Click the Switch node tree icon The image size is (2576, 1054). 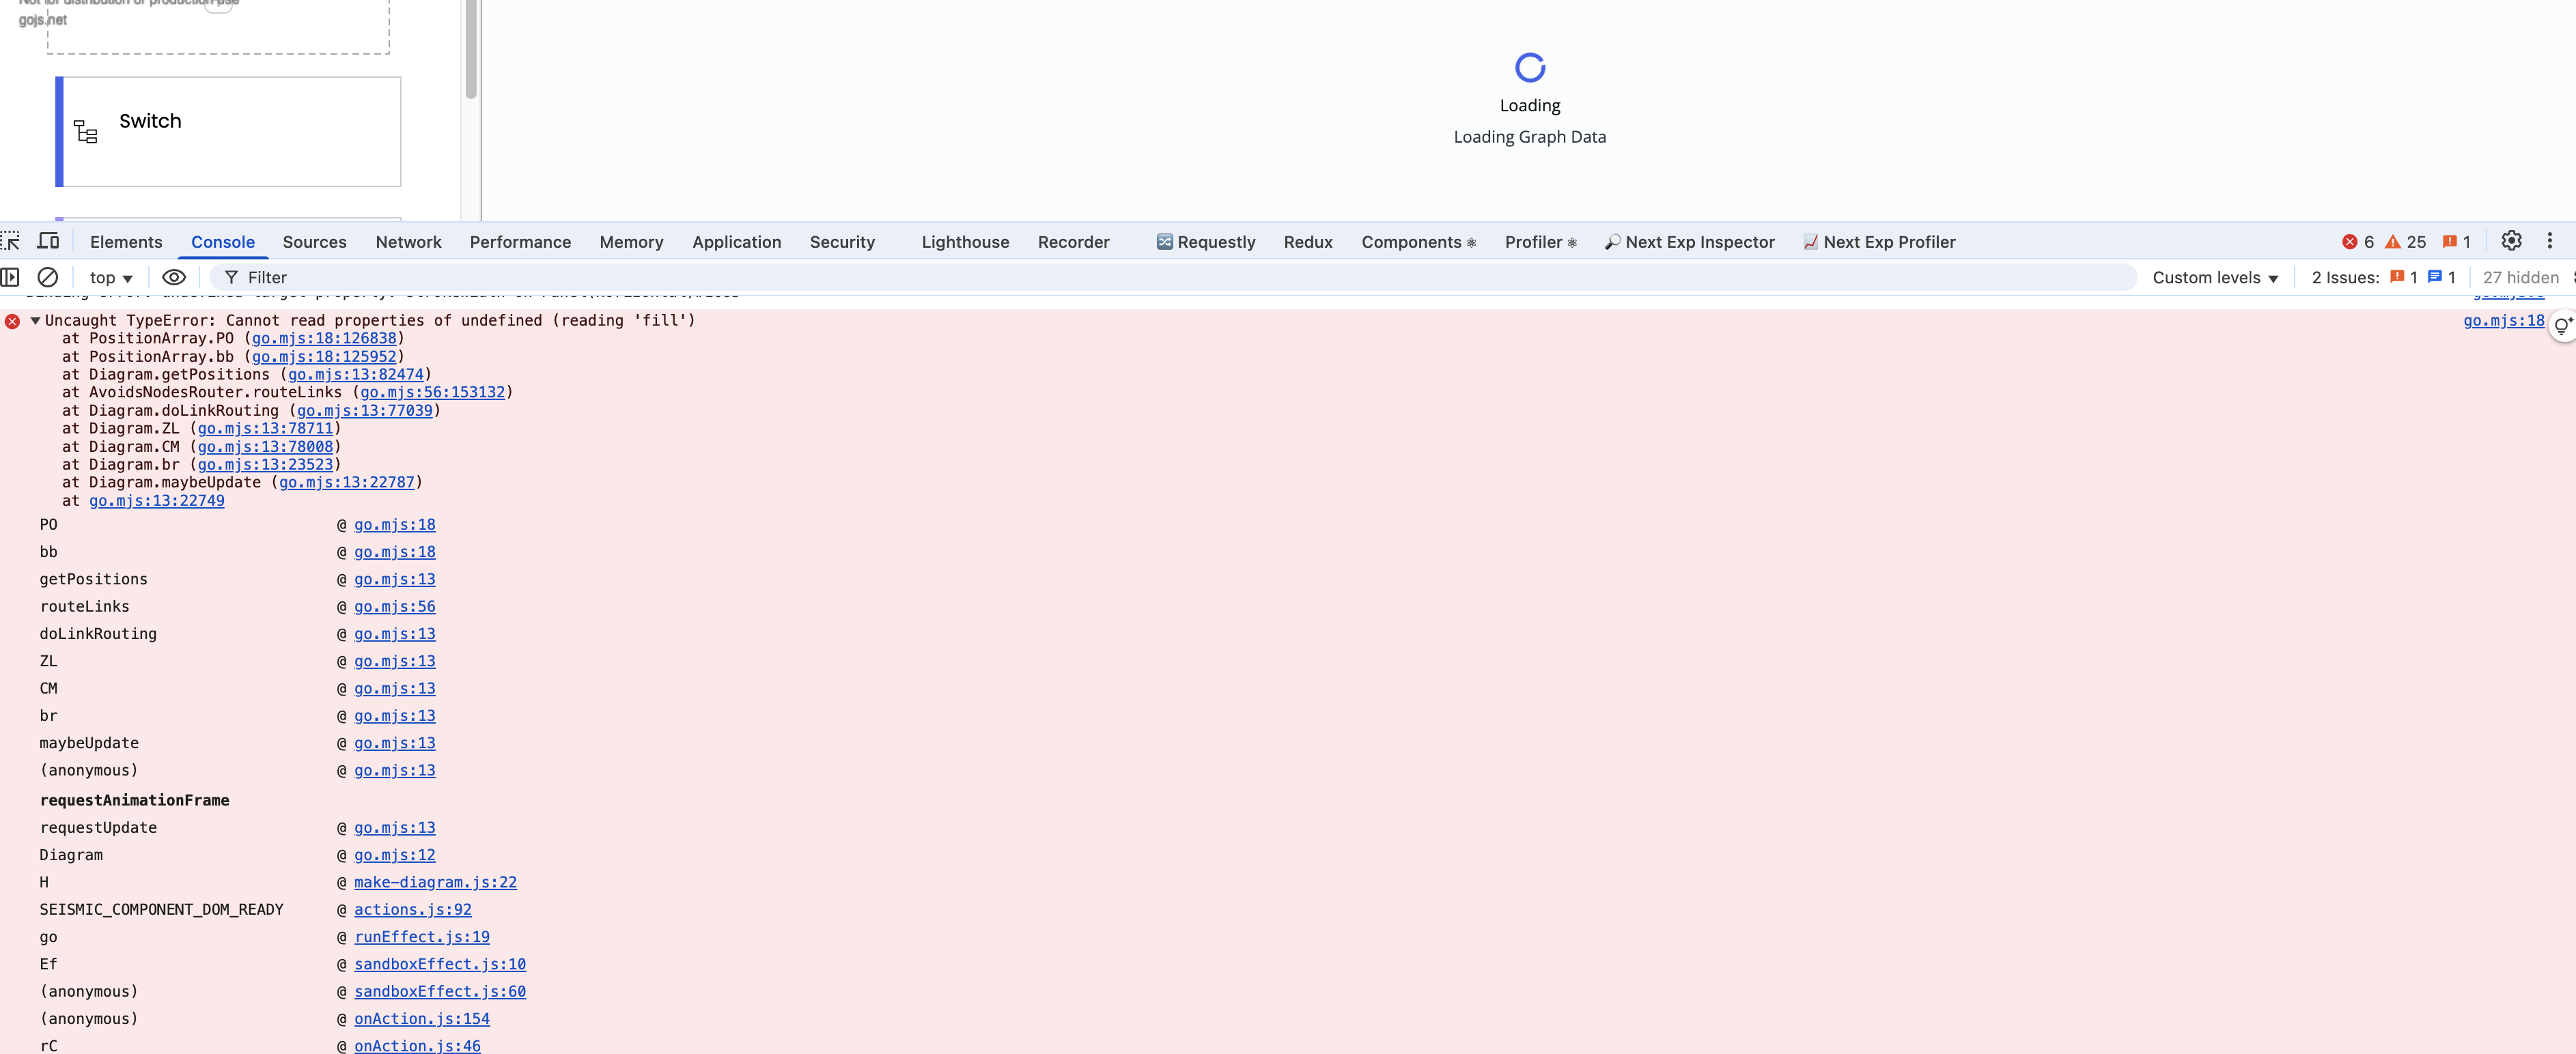(86, 132)
